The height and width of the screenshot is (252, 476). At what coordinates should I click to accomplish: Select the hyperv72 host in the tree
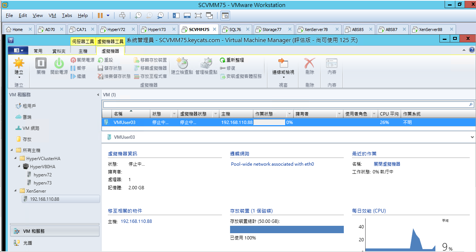(42, 175)
